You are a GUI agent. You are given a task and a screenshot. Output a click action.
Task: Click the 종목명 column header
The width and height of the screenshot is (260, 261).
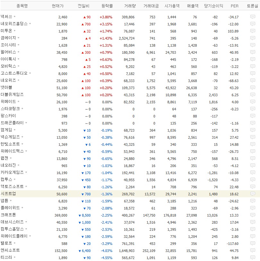[22, 6]
